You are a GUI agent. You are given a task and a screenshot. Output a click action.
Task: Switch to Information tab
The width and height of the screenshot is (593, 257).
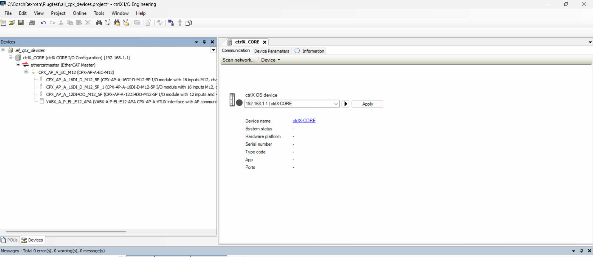pos(310,51)
